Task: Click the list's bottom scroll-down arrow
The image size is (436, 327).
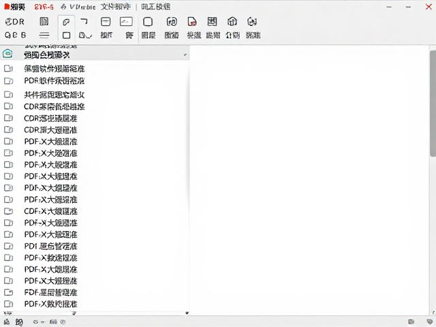Action: (x=187, y=313)
